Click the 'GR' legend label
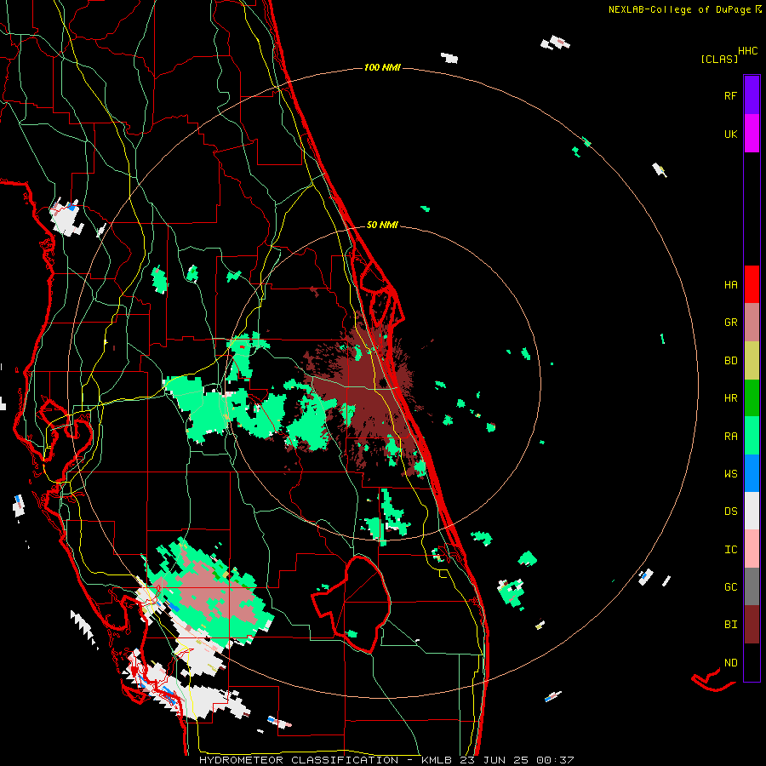Viewport: 766px width, 766px height. click(x=730, y=323)
